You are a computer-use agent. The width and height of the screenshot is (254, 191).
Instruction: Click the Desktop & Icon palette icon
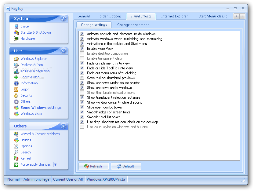tap(16, 65)
